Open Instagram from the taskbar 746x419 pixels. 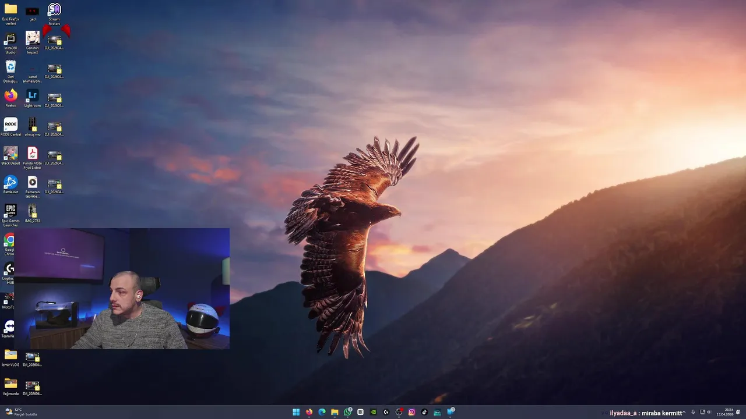point(411,412)
